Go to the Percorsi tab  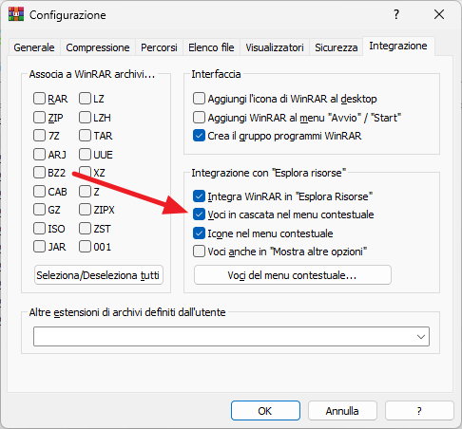pyautogui.click(x=159, y=47)
